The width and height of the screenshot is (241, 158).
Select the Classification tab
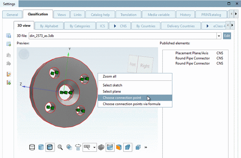point(38,14)
